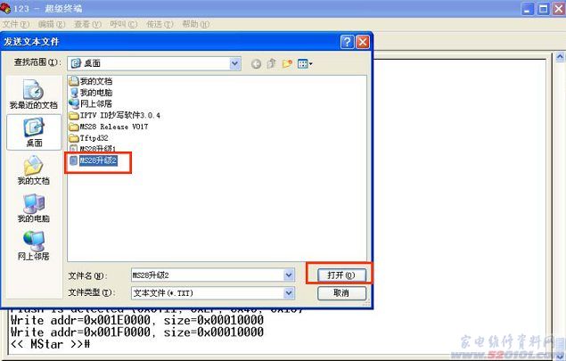566x361 pixels.
Task: Open the View menu icon in dialog toolbar
Action: tap(304, 63)
